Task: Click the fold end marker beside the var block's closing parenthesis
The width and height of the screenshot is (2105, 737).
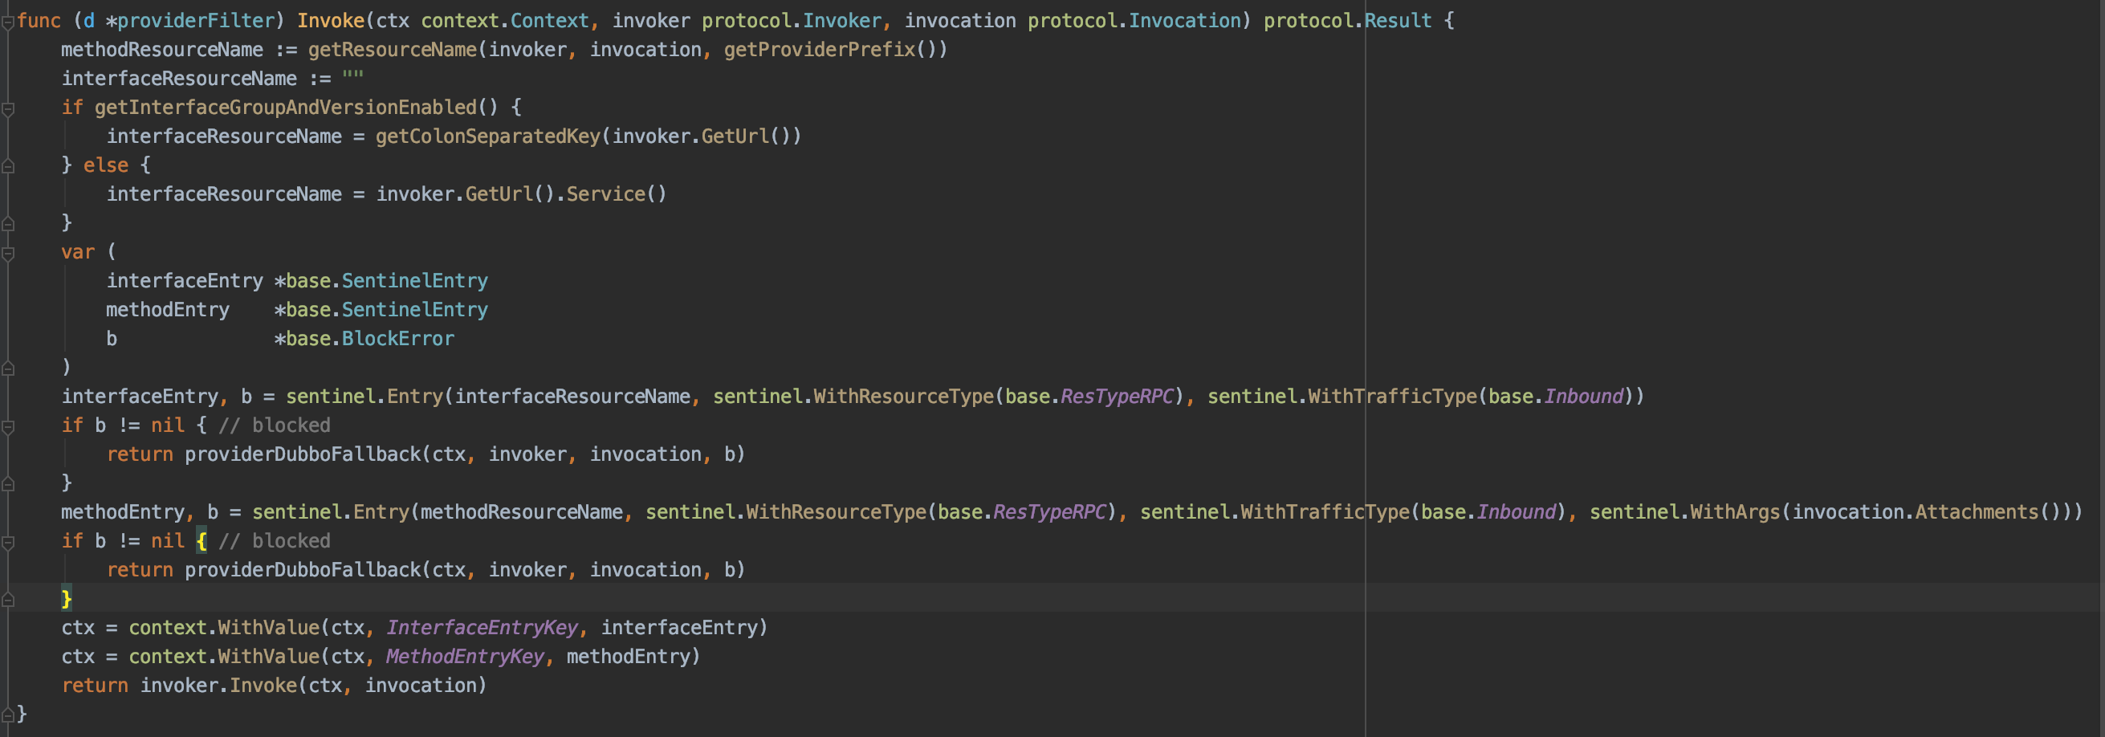Action: tap(7, 368)
